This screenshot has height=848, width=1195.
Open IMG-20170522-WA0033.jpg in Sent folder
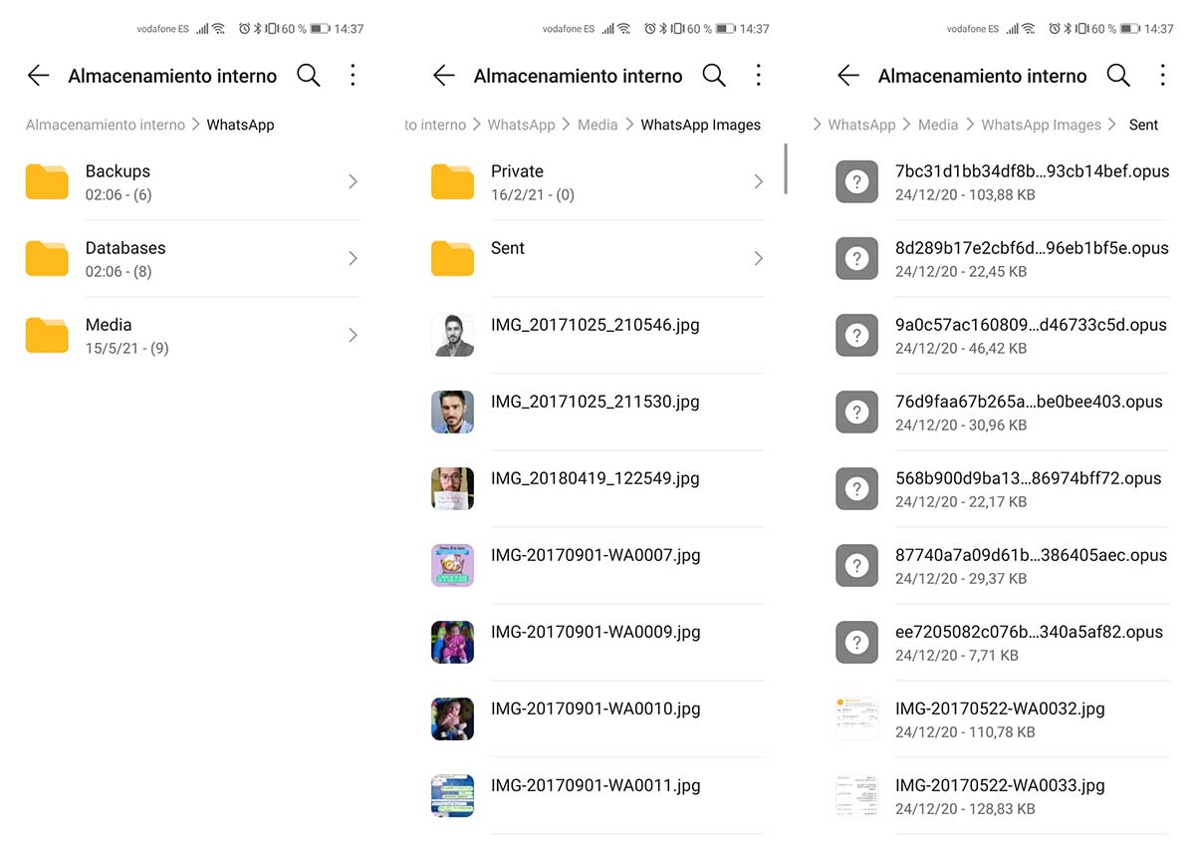[1000, 785]
